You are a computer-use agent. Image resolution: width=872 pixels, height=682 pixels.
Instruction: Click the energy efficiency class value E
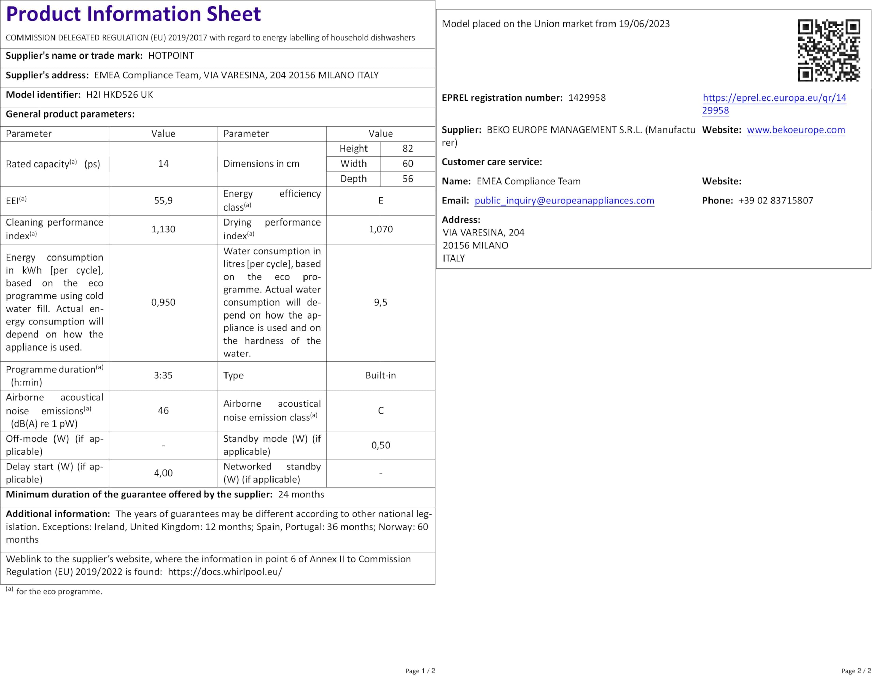[380, 200]
